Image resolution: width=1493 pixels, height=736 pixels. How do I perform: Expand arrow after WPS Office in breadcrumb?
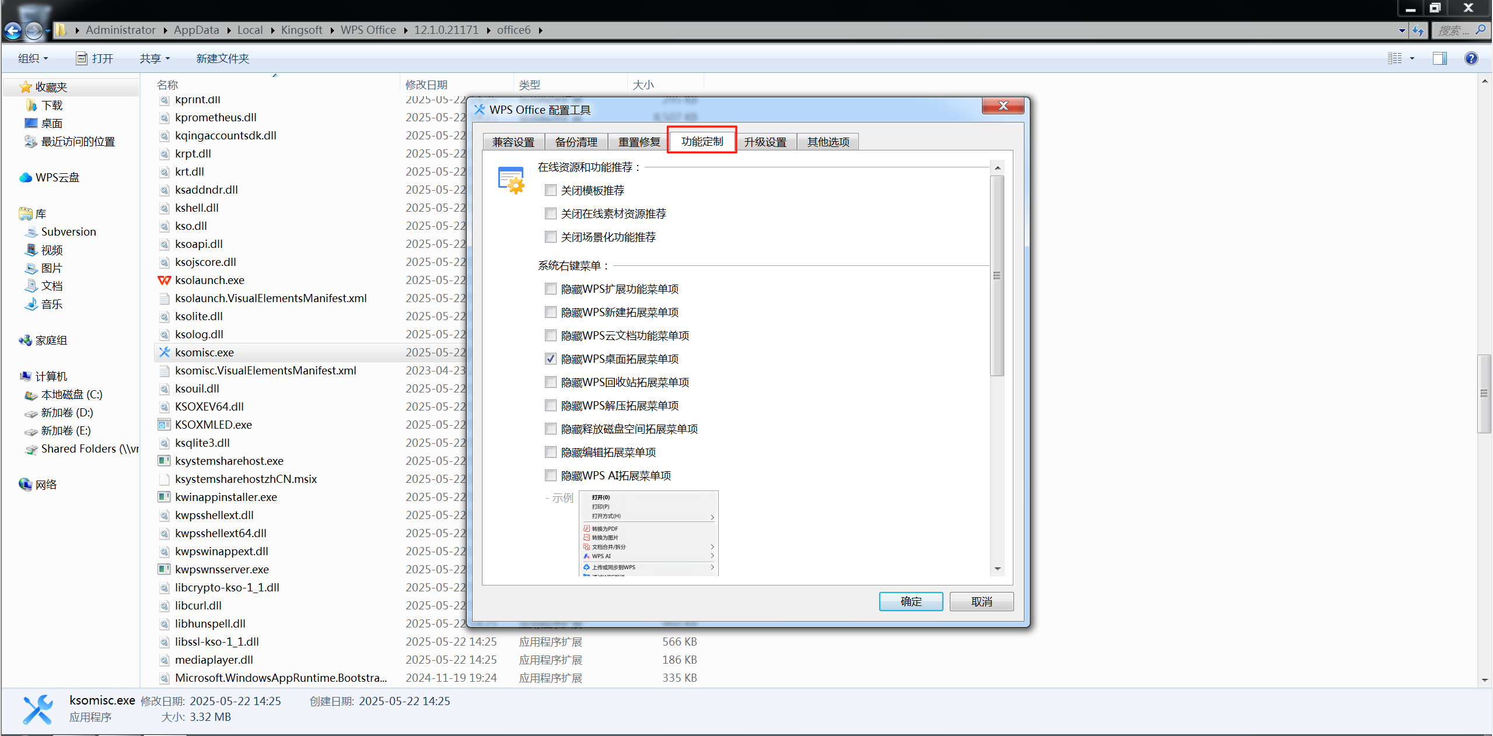click(405, 30)
